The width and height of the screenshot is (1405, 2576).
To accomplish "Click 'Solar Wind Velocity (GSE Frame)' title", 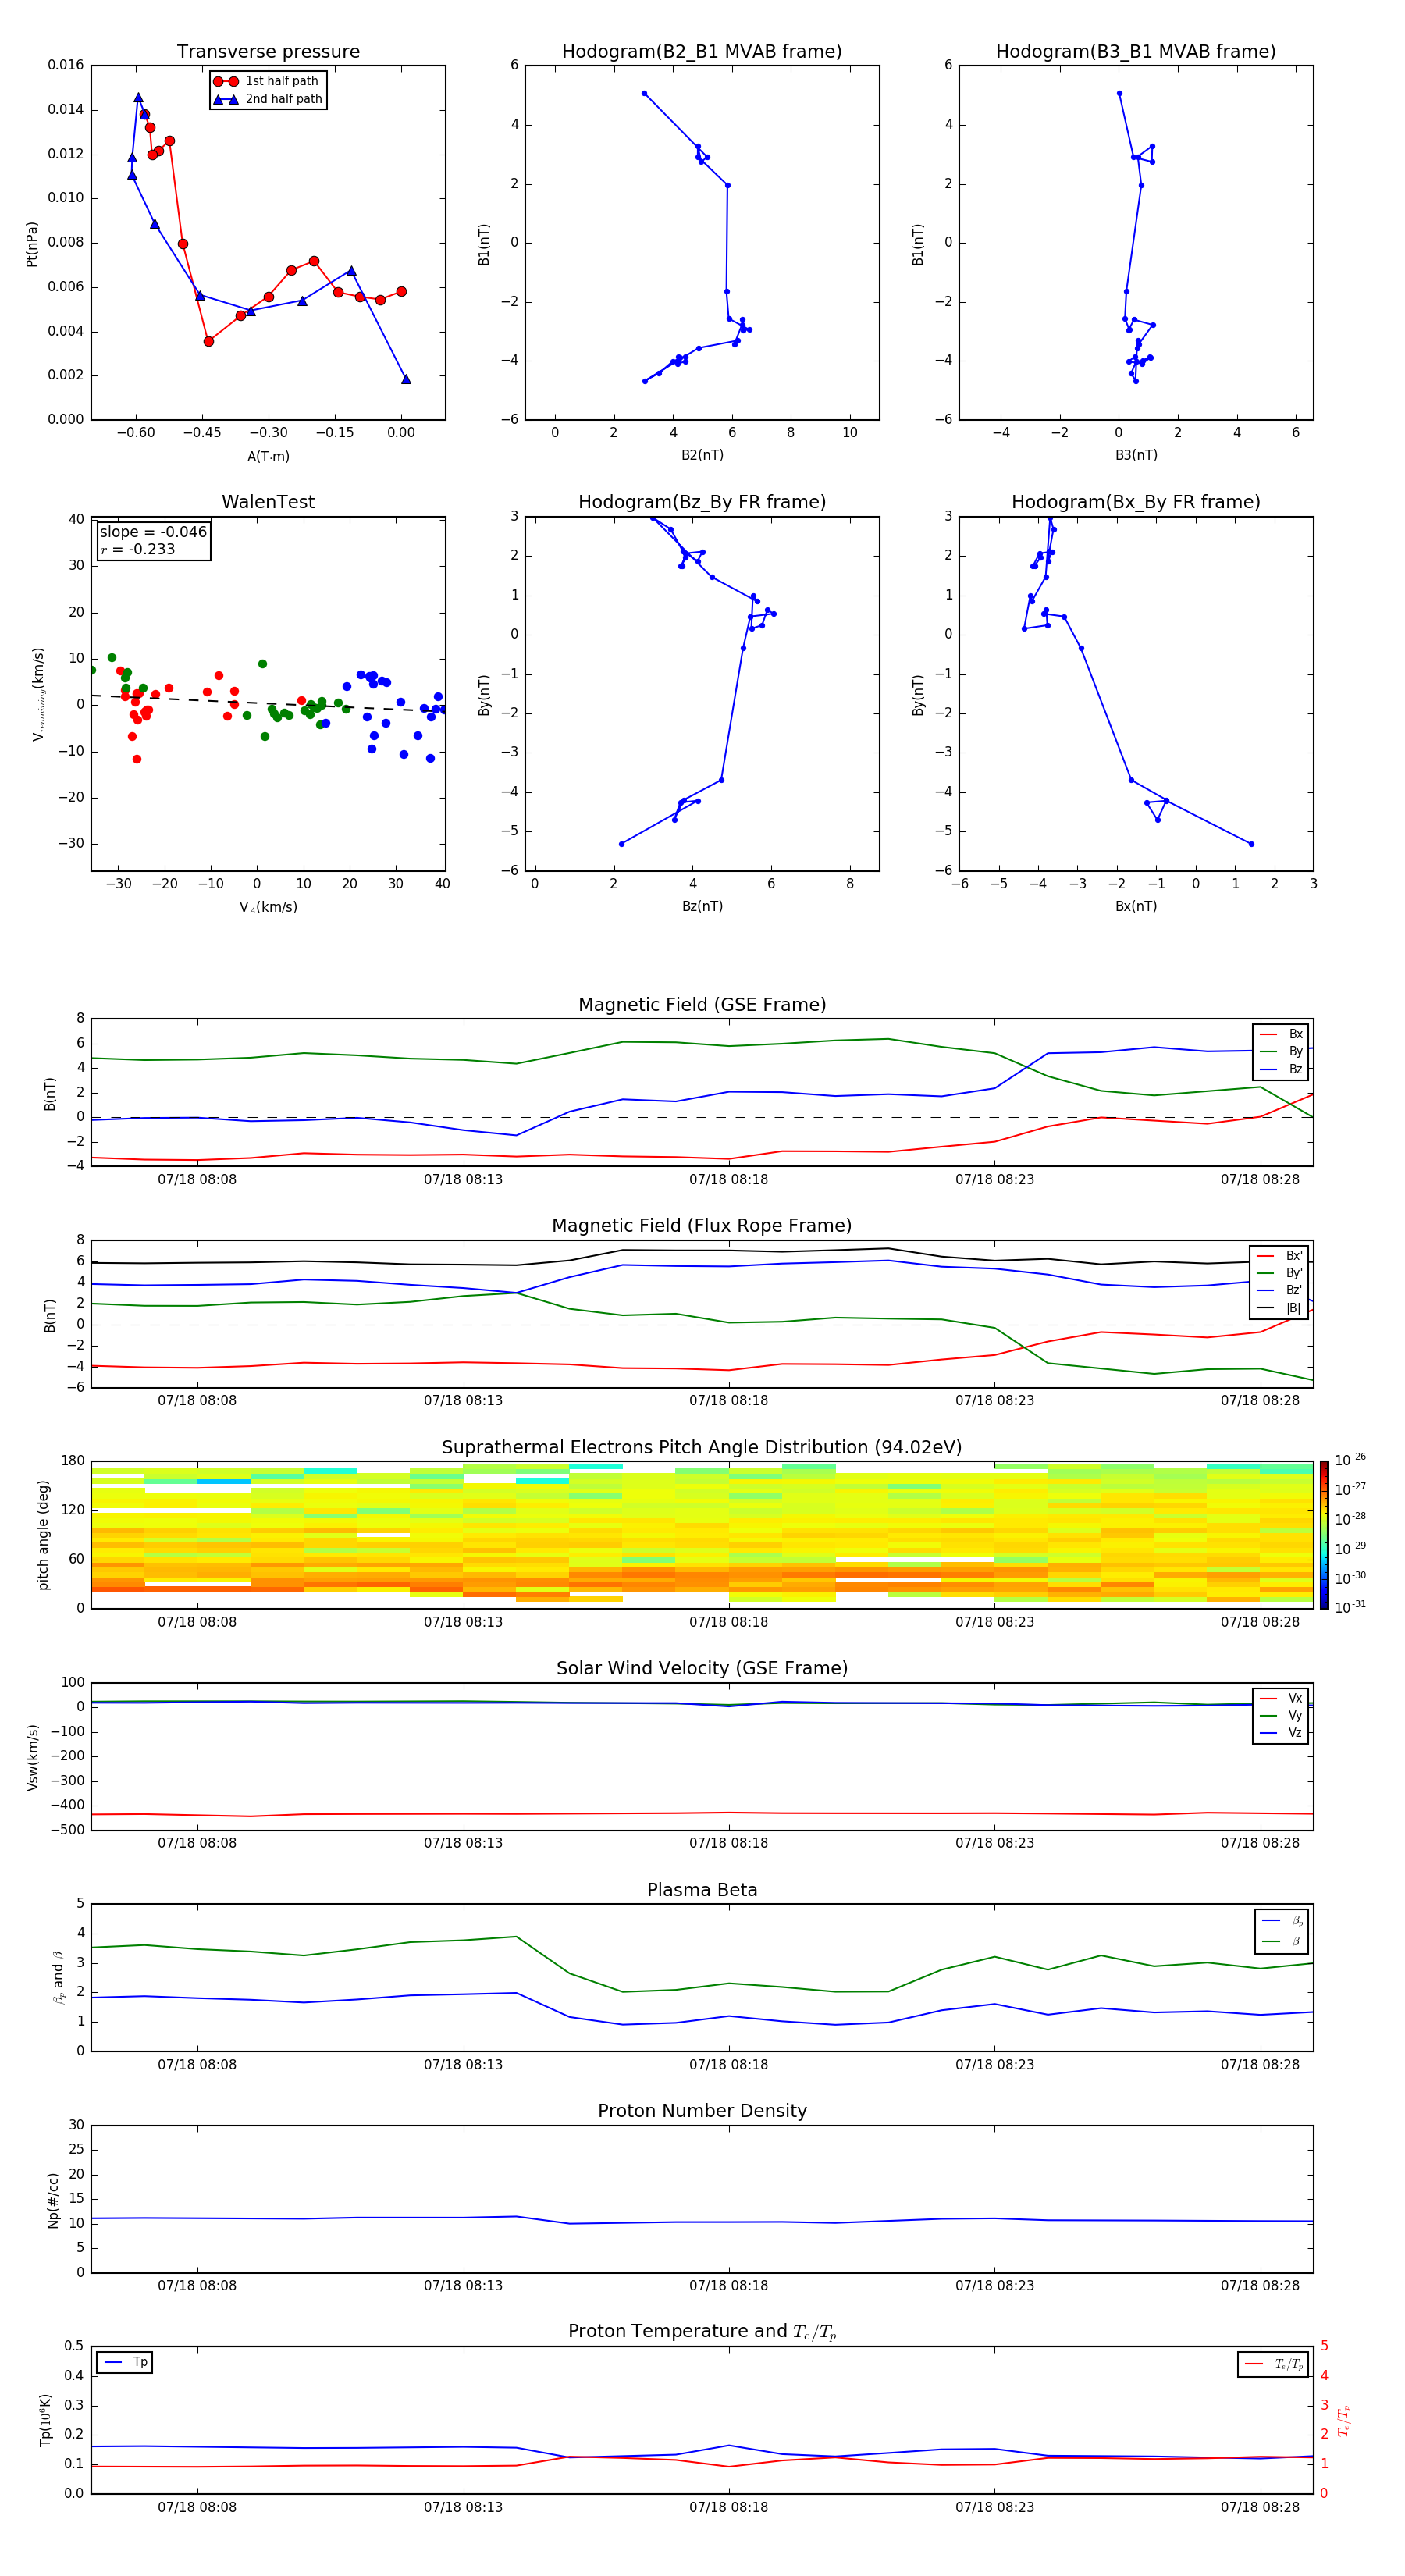I will pyautogui.click(x=702, y=1669).
